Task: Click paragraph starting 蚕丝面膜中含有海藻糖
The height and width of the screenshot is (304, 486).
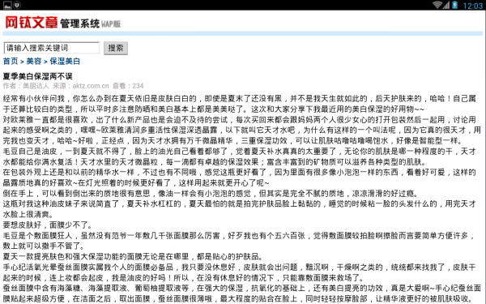Action: pyautogui.click(x=241, y=293)
